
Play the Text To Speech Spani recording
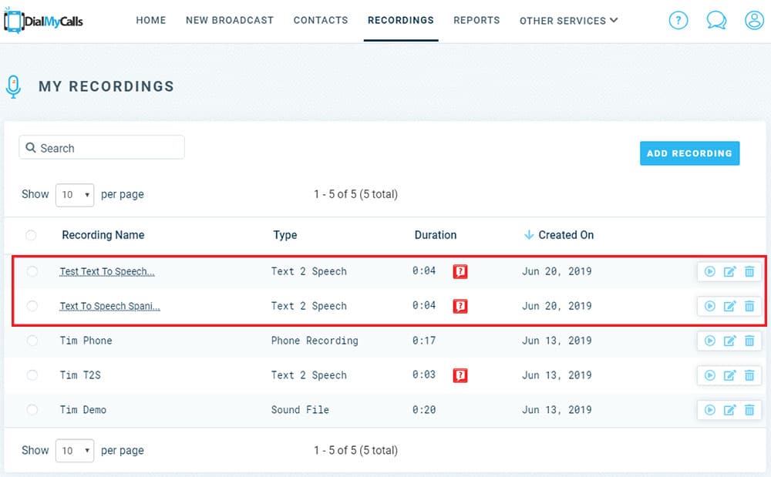[x=709, y=306]
